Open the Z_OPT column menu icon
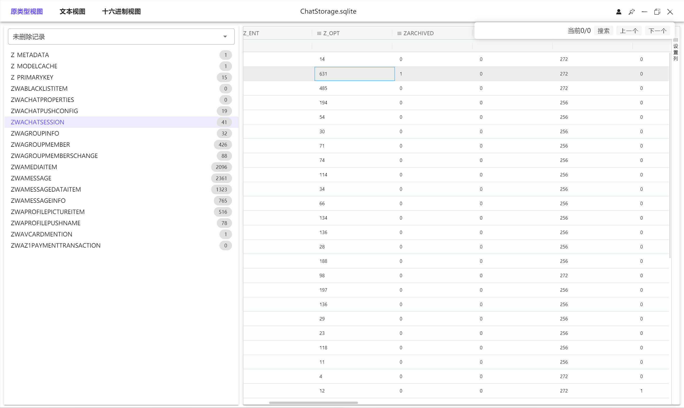This screenshot has height=408, width=684. pos(319,33)
